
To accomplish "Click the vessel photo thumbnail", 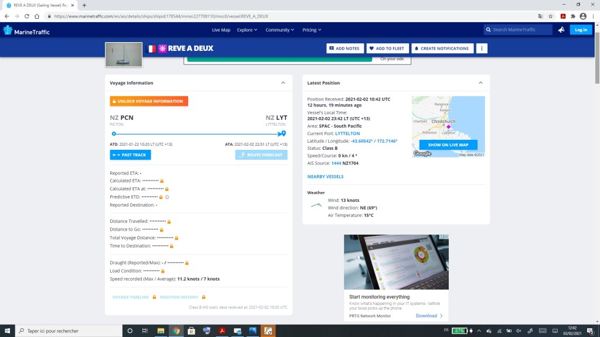I will click(124, 54).
